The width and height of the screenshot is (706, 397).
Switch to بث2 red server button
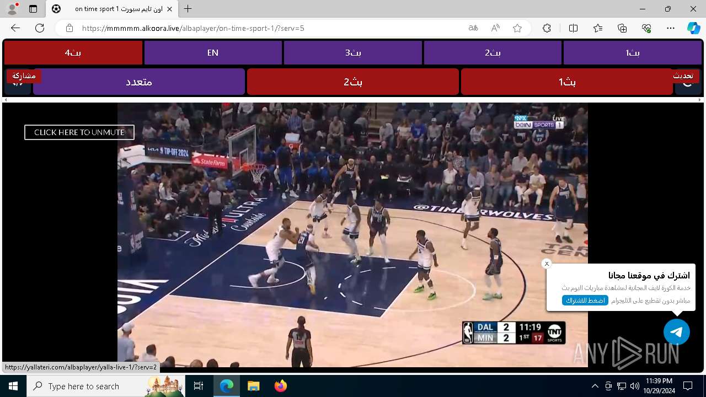coord(353,82)
